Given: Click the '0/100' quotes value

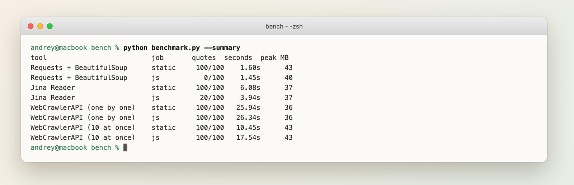Looking at the screenshot, I should pyautogui.click(x=214, y=78).
